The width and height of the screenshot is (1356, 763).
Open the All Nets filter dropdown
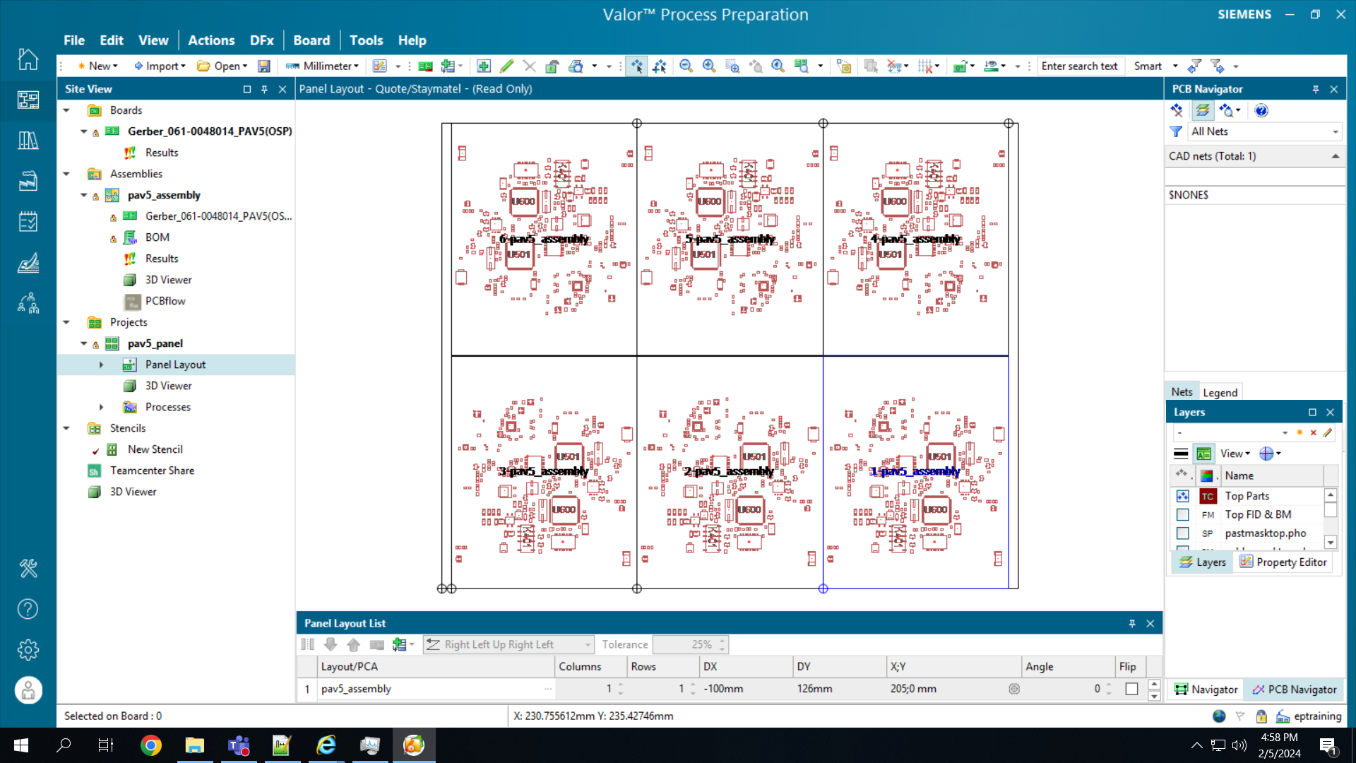1335,132
